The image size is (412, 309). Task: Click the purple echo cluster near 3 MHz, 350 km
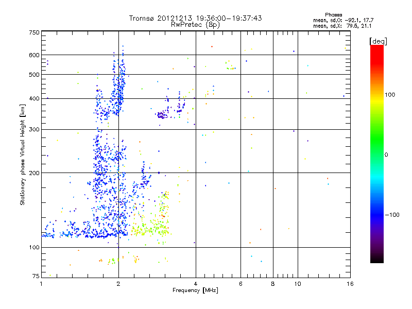pyautogui.click(x=162, y=115)
